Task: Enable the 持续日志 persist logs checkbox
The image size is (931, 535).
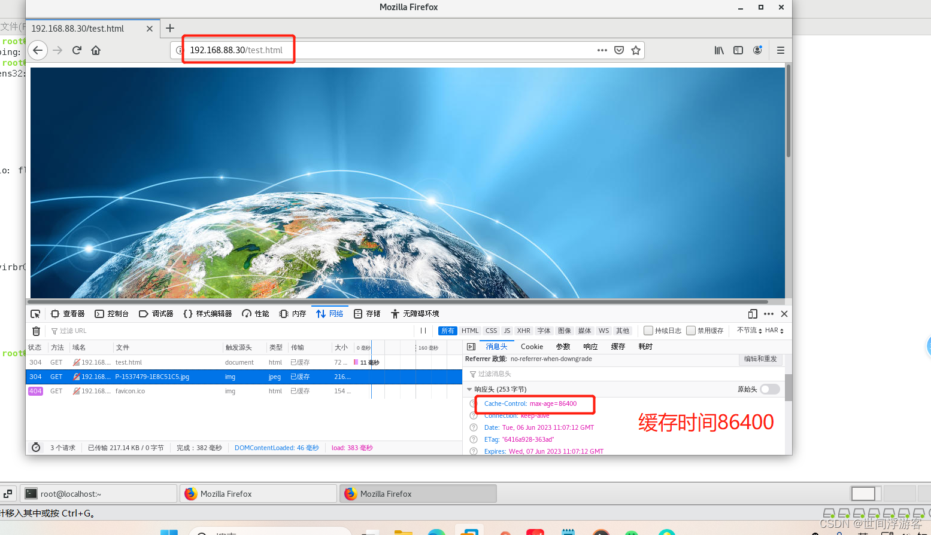Action: pyautogui.click(x=648, y=331)
